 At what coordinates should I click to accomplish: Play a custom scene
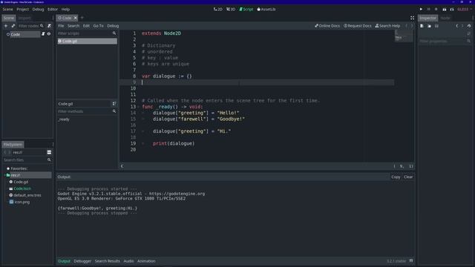click(452, 10)
